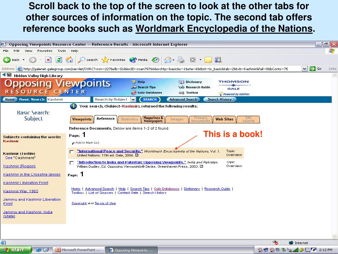The width and height of the screenshot is (338, 254).
Task: Click the yellow note Discuss icon
Action: tap(208, 60)
